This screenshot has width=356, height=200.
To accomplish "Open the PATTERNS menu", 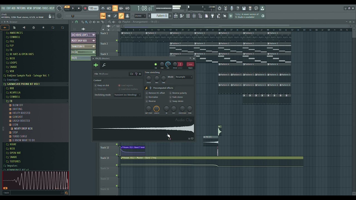I will point(21,8).
